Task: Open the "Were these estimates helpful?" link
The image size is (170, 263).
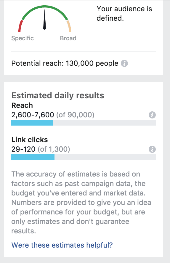Action: [x=62, y=245]
